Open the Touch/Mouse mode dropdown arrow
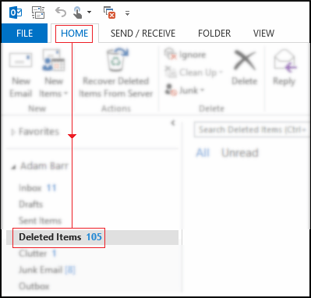The height and width of the screenshot is (298, 311). 89,12
